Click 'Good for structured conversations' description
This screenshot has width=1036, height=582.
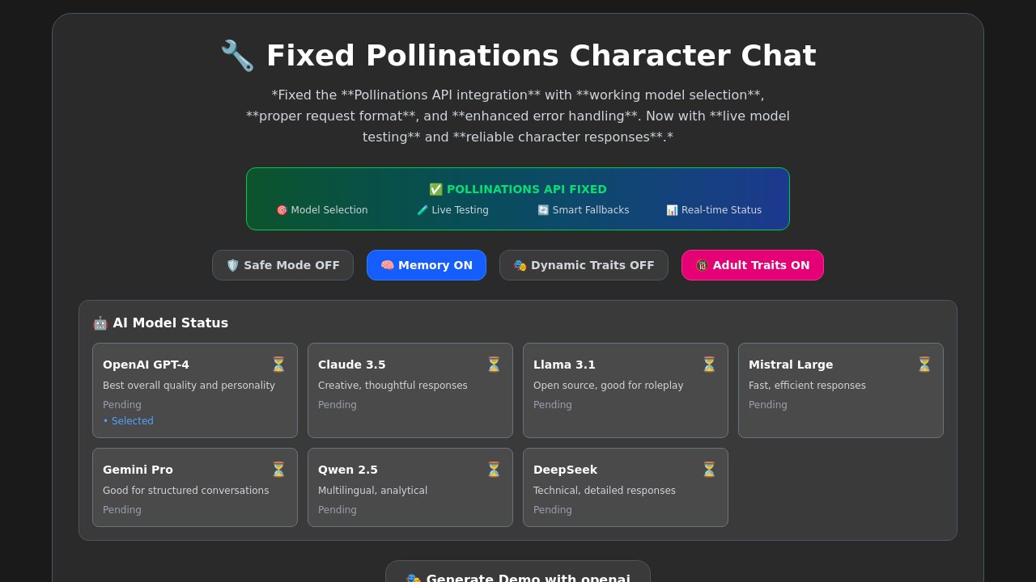point(186,491)
